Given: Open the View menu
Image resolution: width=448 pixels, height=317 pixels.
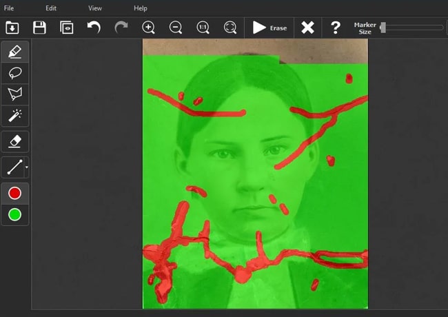Looking at the screenshot, I should 95,8.
